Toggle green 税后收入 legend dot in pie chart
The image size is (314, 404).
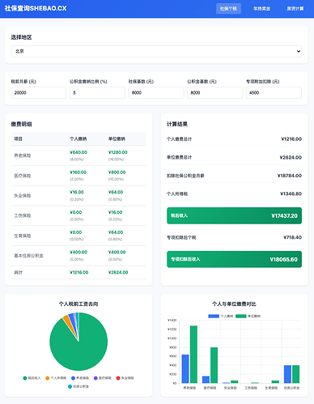pos(25,378)
